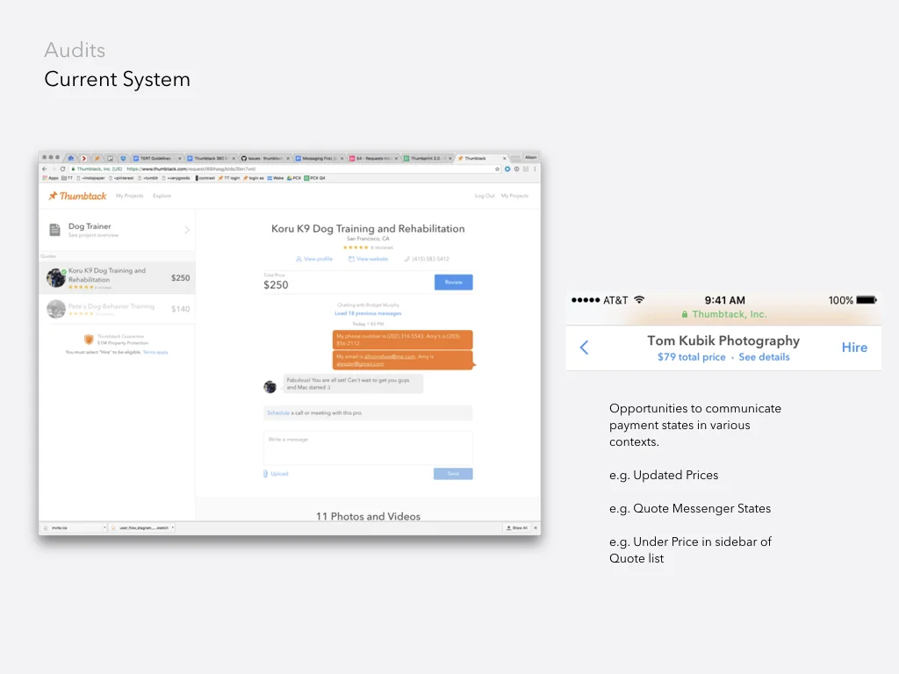This screenshot has width=899, height=674.
Task: Click the bookmark star in address bar
Action: (497, 169)
